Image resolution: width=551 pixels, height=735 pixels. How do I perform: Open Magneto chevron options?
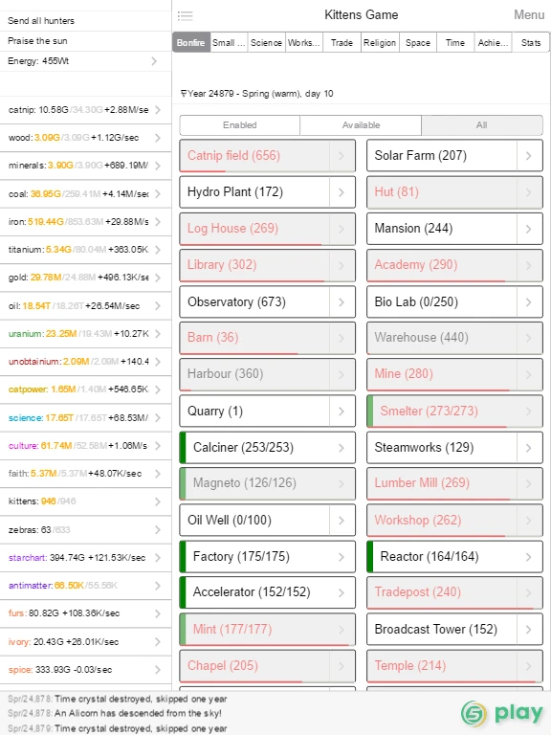click(342, 483)
